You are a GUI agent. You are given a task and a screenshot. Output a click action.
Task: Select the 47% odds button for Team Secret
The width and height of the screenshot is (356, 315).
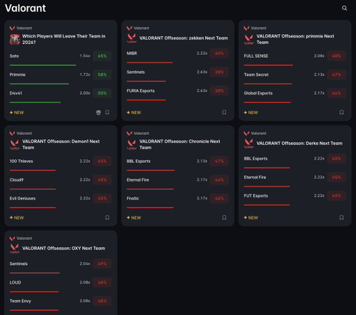pyautogui.click(x=337, y=74)
